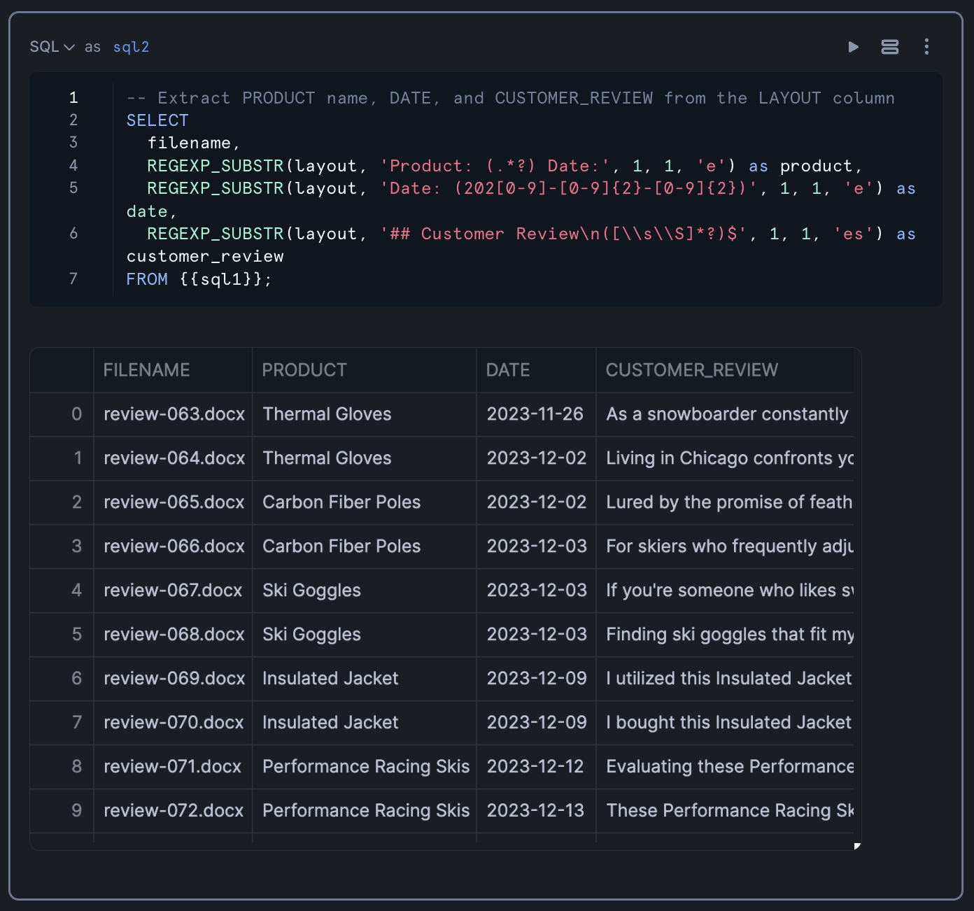
Task: Click the date 2023-12-12 cell
Action: (535, 767)
